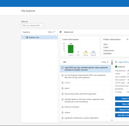Click the URL list scrollbar thumb
This screenshot has width=129, height=126.
pyautogui.click(x=112, y=63)
